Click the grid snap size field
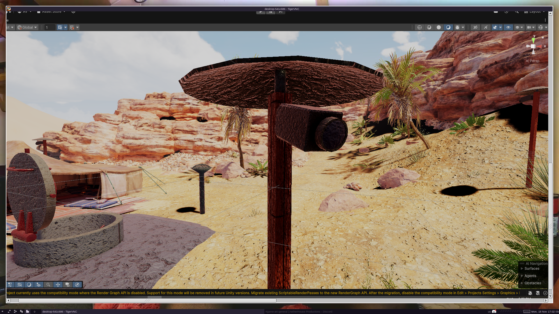This screenshot has width=559, height=314. pos(50,27)
